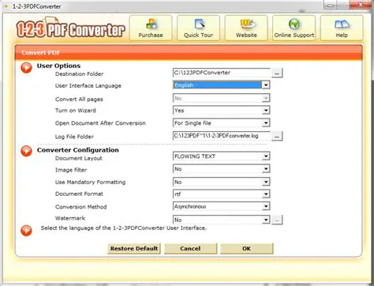Confirm settings with the OK button
Viewport: 374px width, 286px height.
tap(247, 249)
